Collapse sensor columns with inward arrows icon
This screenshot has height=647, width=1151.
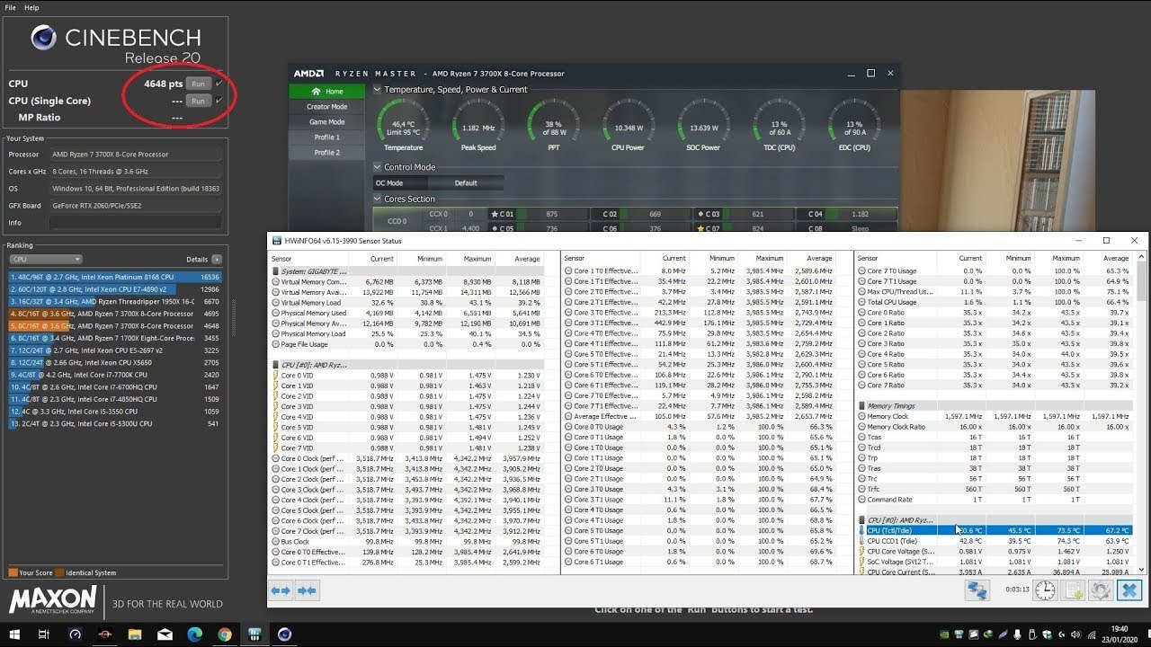[x=307, y=590]
